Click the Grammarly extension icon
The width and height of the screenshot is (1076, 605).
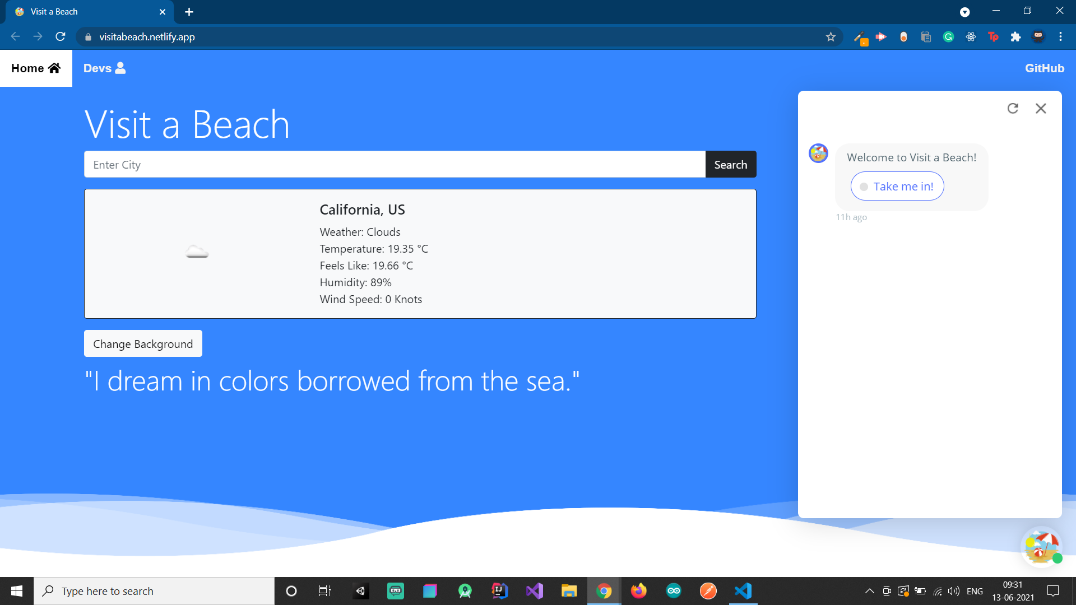[948, 37]
